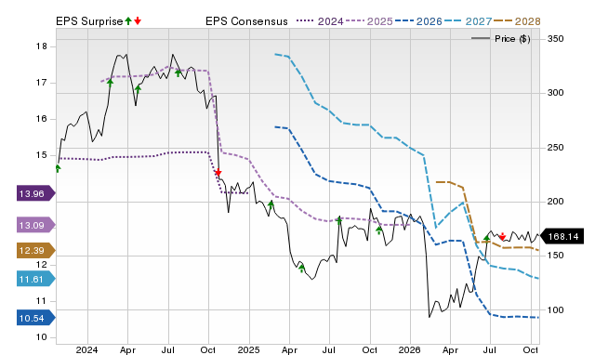Toggle the 2025 consensus legend entry
The height and width of the screenshot is (355, 595).
(x=369, y=21)
